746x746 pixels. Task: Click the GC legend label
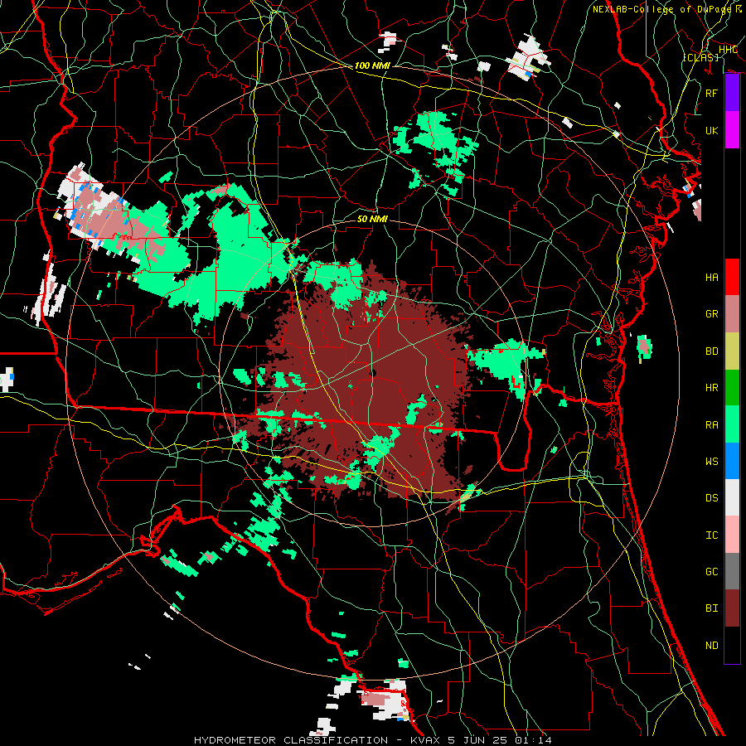pyautogui.click(x=712, y=571)
